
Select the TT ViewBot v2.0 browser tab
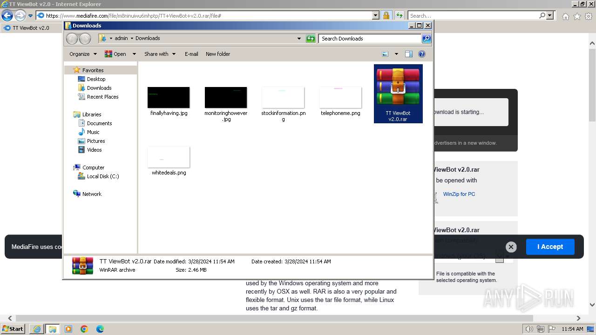click(x=31, y=28)
